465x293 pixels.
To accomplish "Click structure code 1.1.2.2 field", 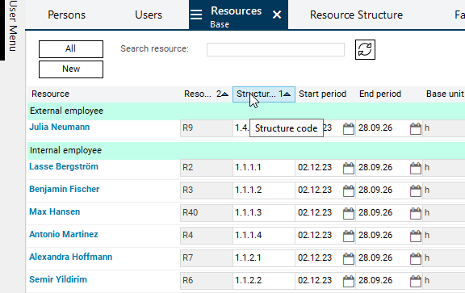I will point(264,280).
